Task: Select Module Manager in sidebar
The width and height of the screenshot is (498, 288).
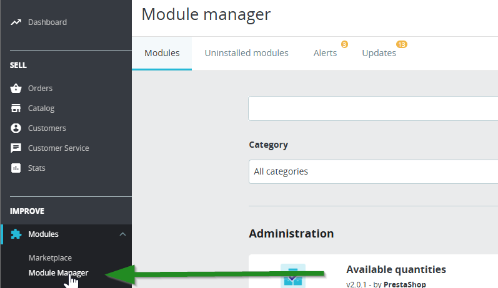Action: coord(58,272)
